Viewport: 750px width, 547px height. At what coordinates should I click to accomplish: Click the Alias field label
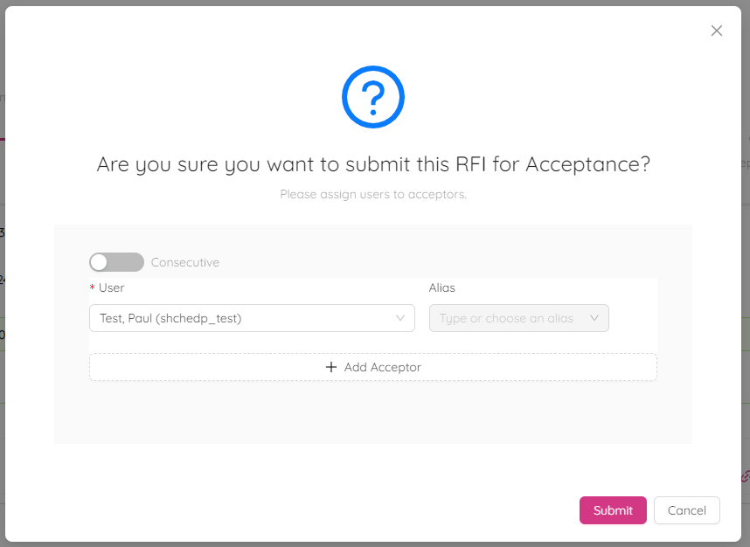(x=442, y=287)
